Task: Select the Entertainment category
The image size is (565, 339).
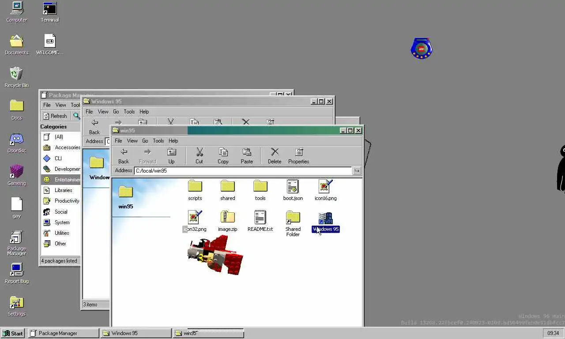Action: (x=60, y=180)
